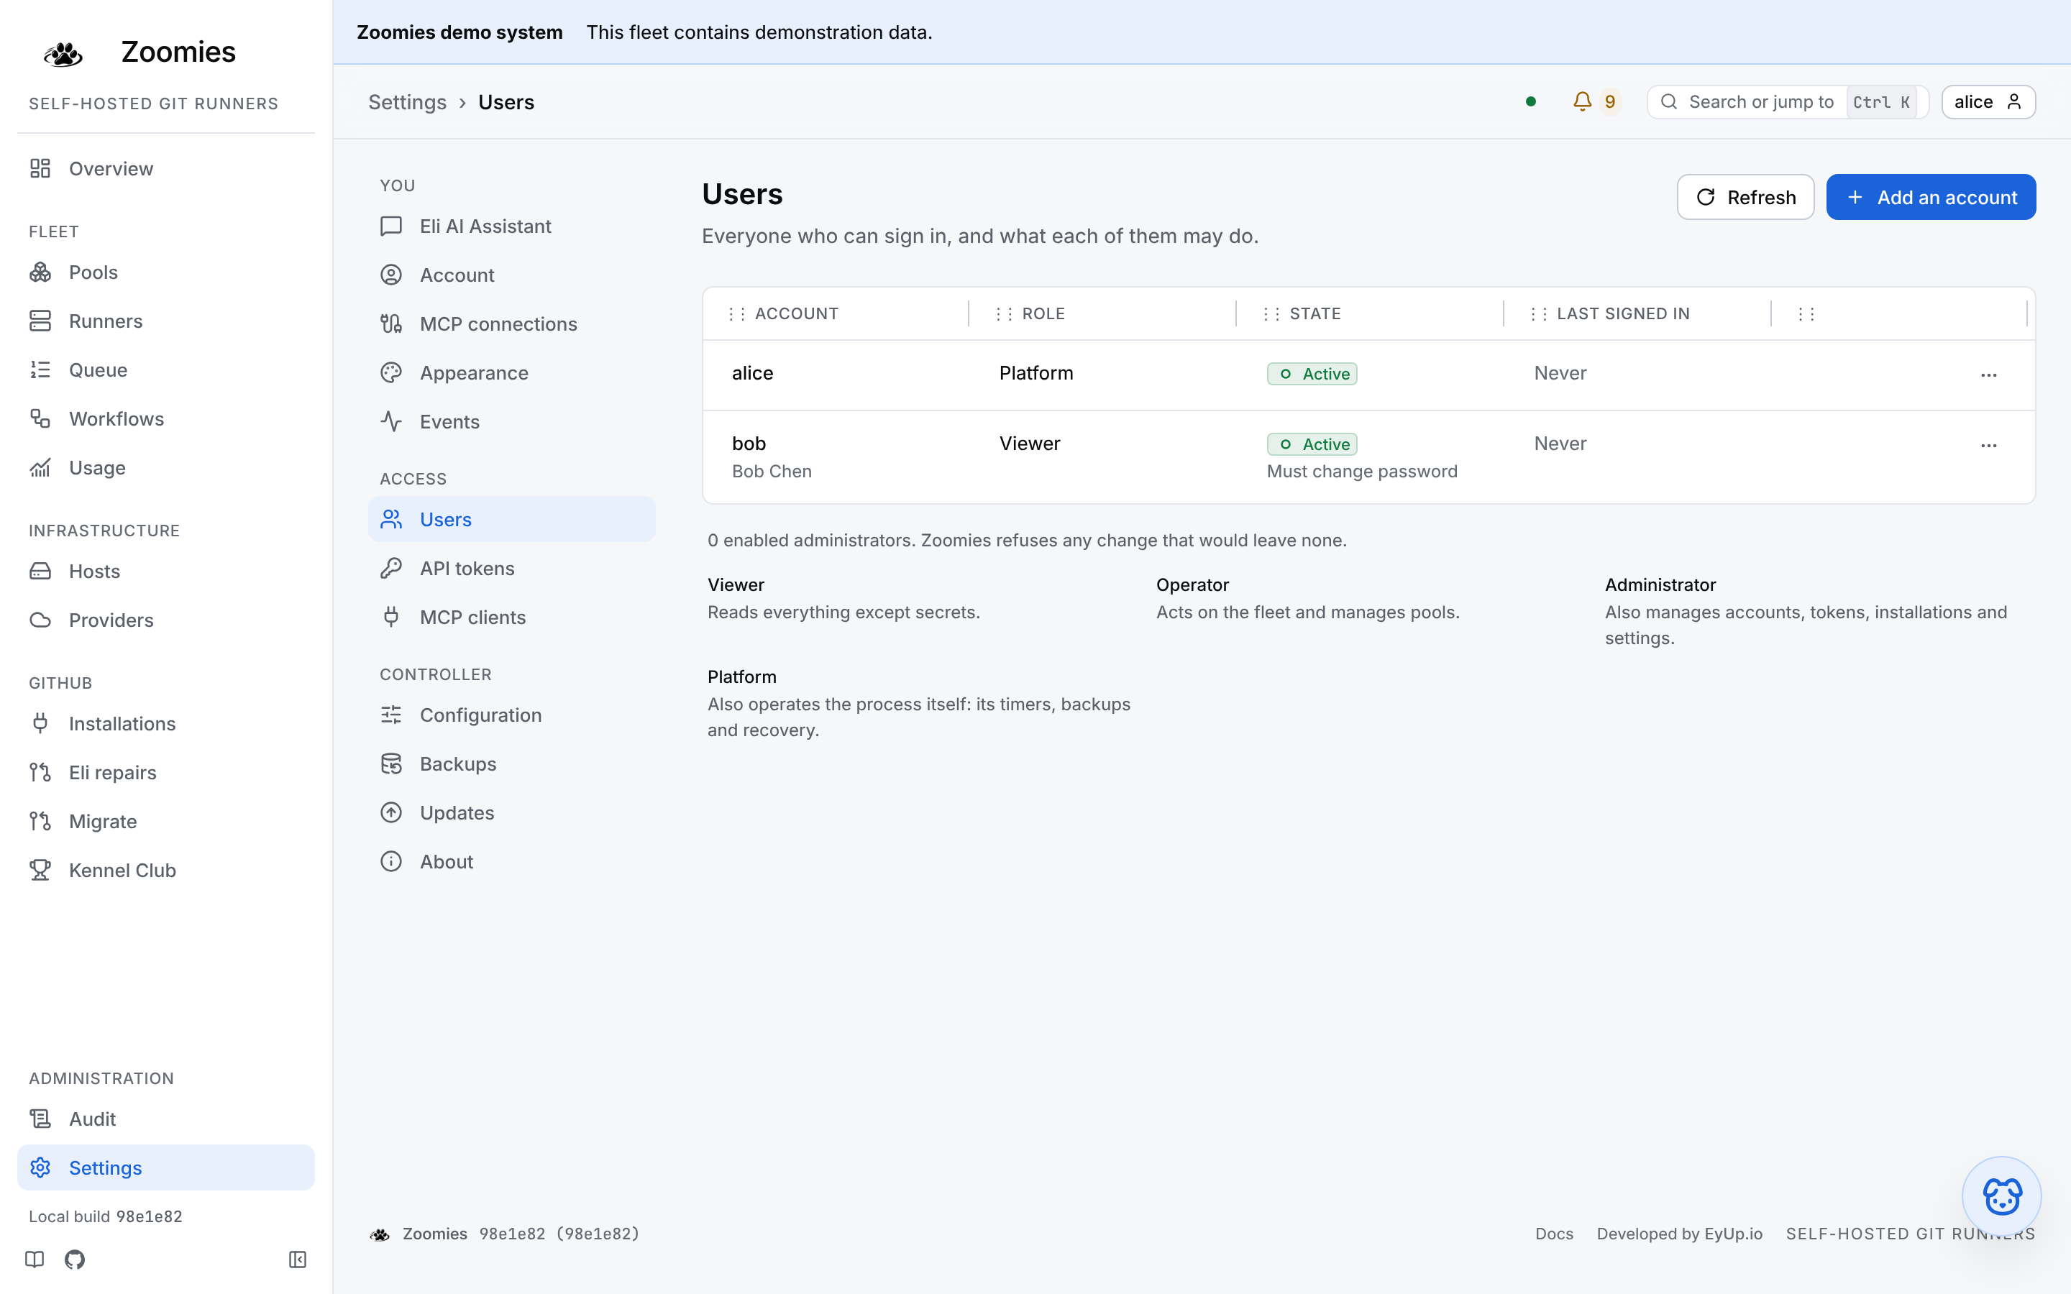Open the Queue page
The height and width of the screenshot is (1294, 2071).
(166, 370)
